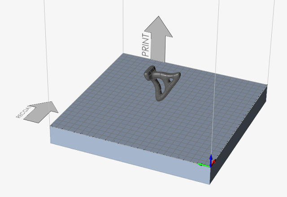Click the front-left corner of build platform

[x=50, y=127]
